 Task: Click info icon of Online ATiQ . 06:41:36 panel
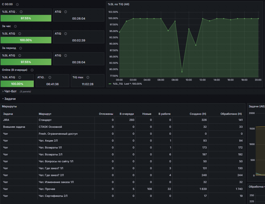click(50, 77)
